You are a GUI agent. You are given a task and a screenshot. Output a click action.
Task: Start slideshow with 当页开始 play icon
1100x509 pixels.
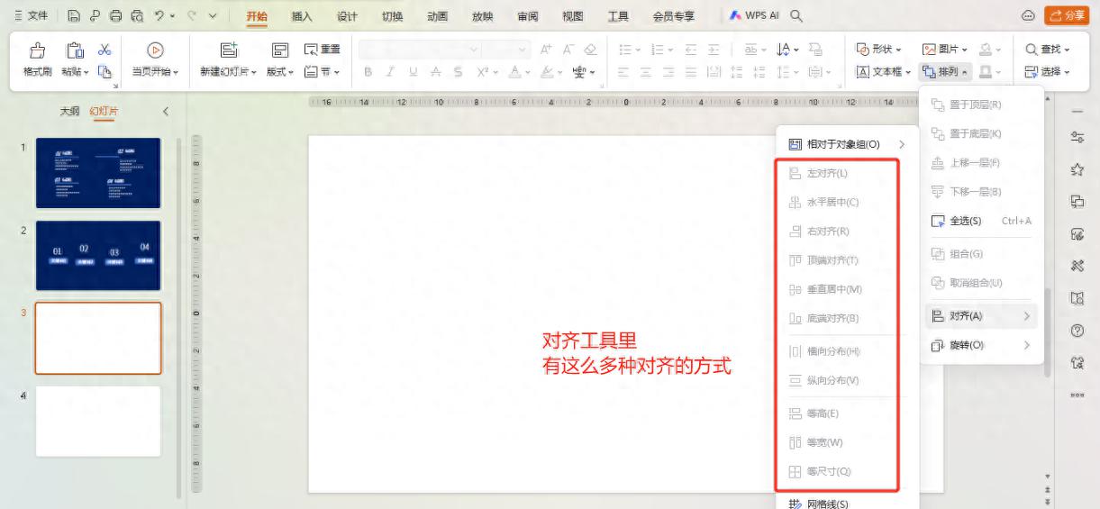pyautogui.click(x=154, y=50)
